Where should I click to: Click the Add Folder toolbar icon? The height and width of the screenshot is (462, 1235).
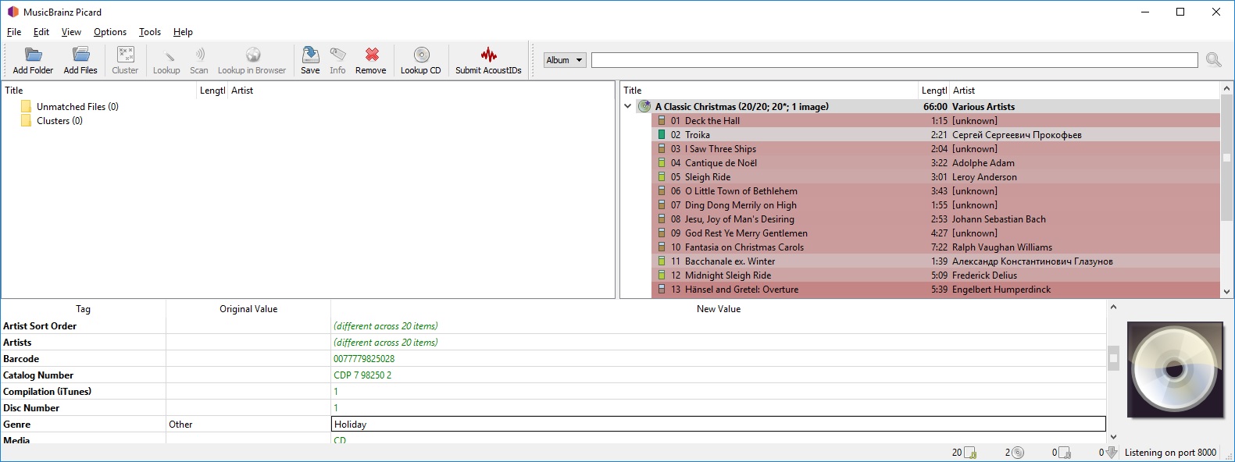(x=33, y=54)
